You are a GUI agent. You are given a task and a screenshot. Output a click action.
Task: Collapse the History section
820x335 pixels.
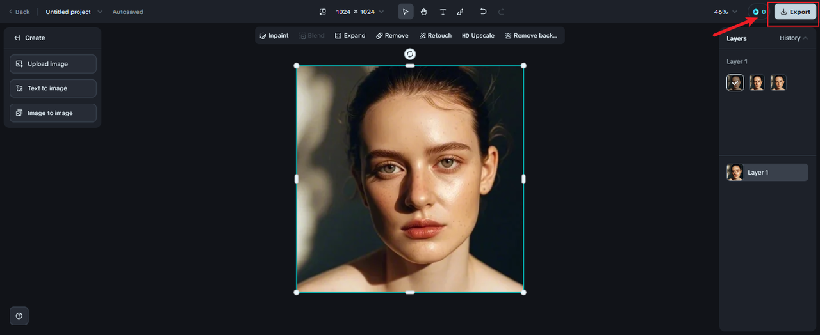(794, 38)
